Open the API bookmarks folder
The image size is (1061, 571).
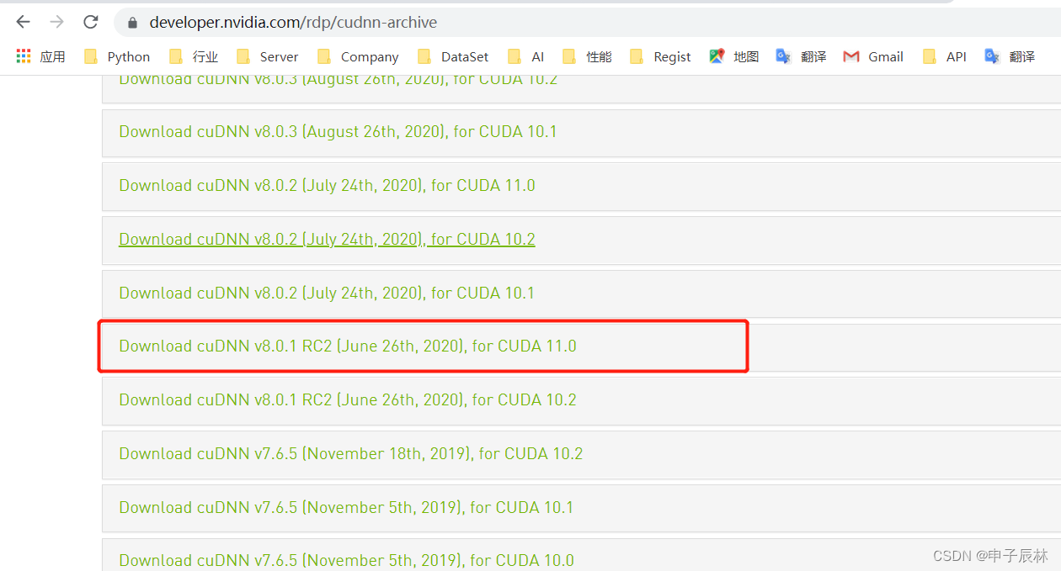click(x=945, y=56)
